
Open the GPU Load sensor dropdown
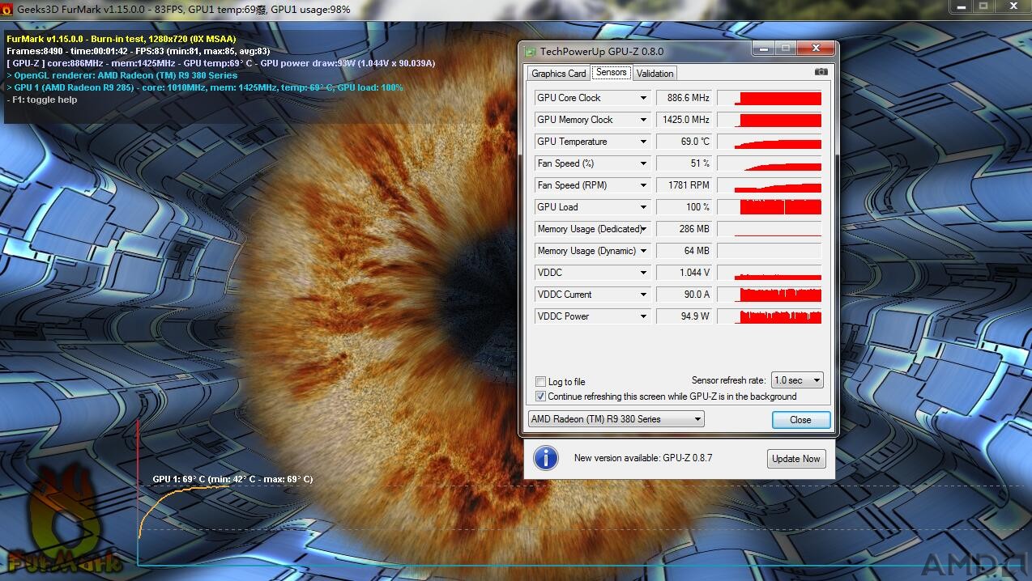click(x=643, y=207)
